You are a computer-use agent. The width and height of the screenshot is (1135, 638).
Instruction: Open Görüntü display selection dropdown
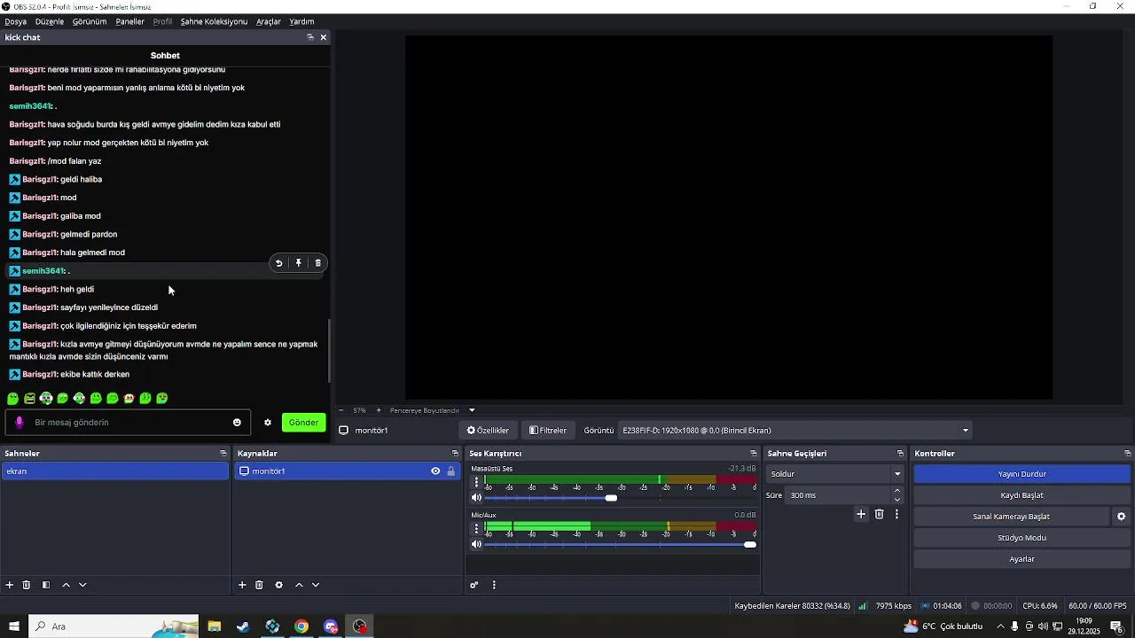[x=795, y=431]
